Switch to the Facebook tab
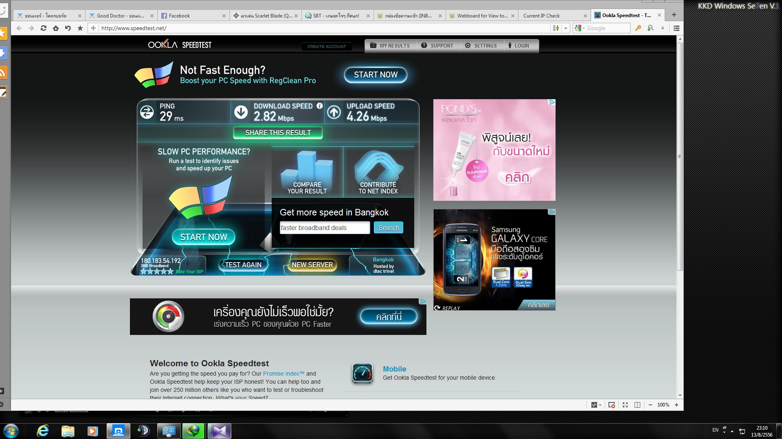This screenshot has width=782, height=439. (x=179, y=15)
